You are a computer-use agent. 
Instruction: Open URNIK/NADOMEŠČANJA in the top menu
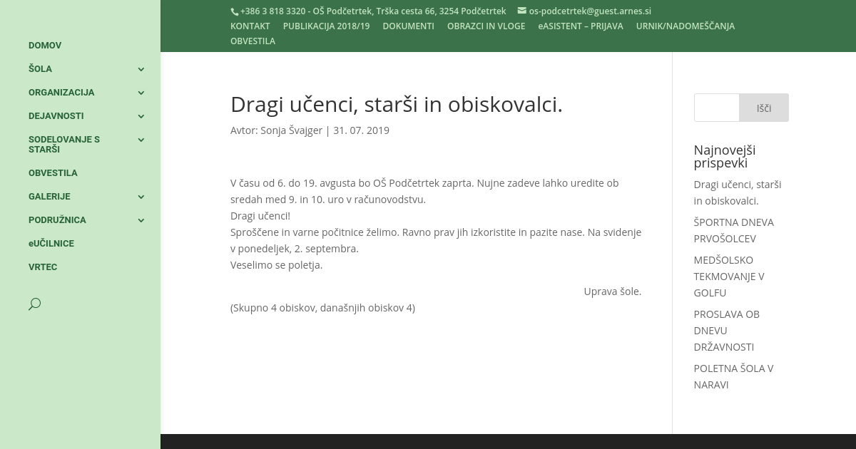pos(685,26)
